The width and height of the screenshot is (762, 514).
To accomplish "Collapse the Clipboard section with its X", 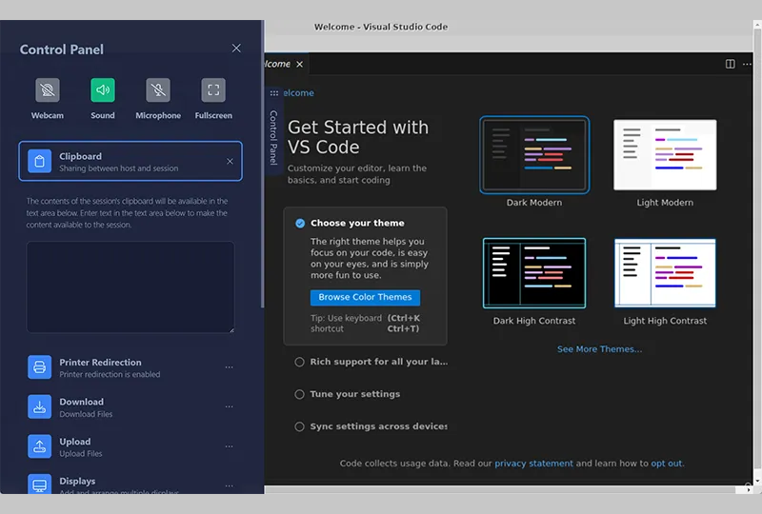I will coord(230,161).
